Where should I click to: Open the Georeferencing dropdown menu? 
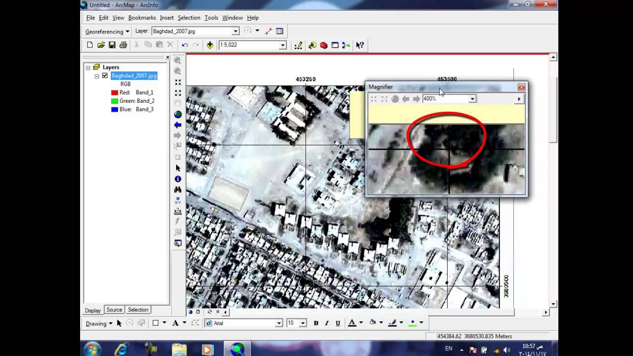pyautogui.click(x=107, y=32)
